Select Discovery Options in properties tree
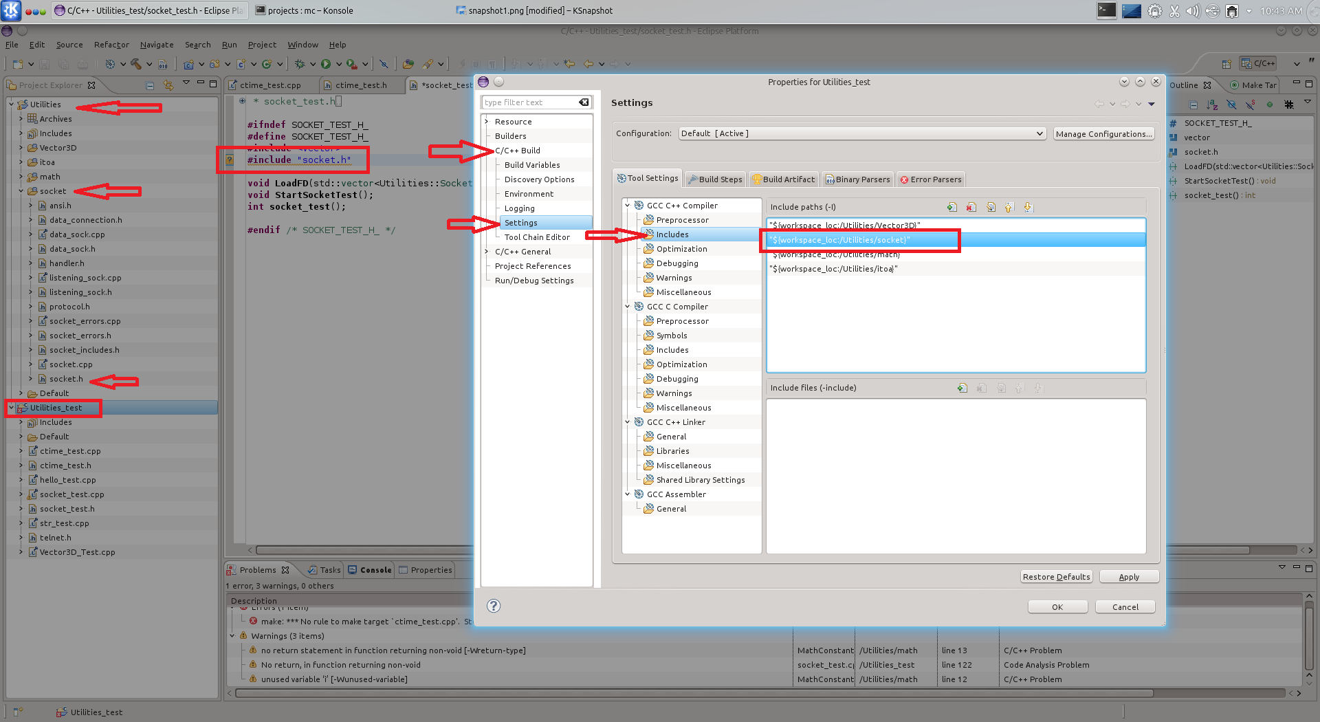Screen dimensions: 1320x722 coord(539,179)
